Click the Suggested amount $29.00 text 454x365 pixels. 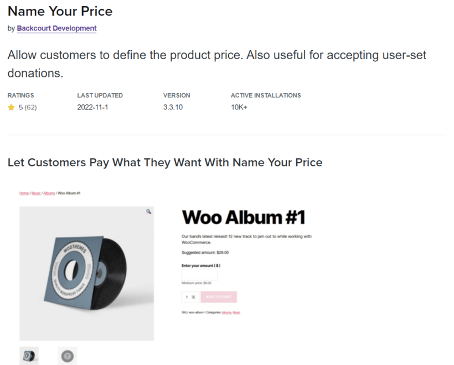(204, 252)
